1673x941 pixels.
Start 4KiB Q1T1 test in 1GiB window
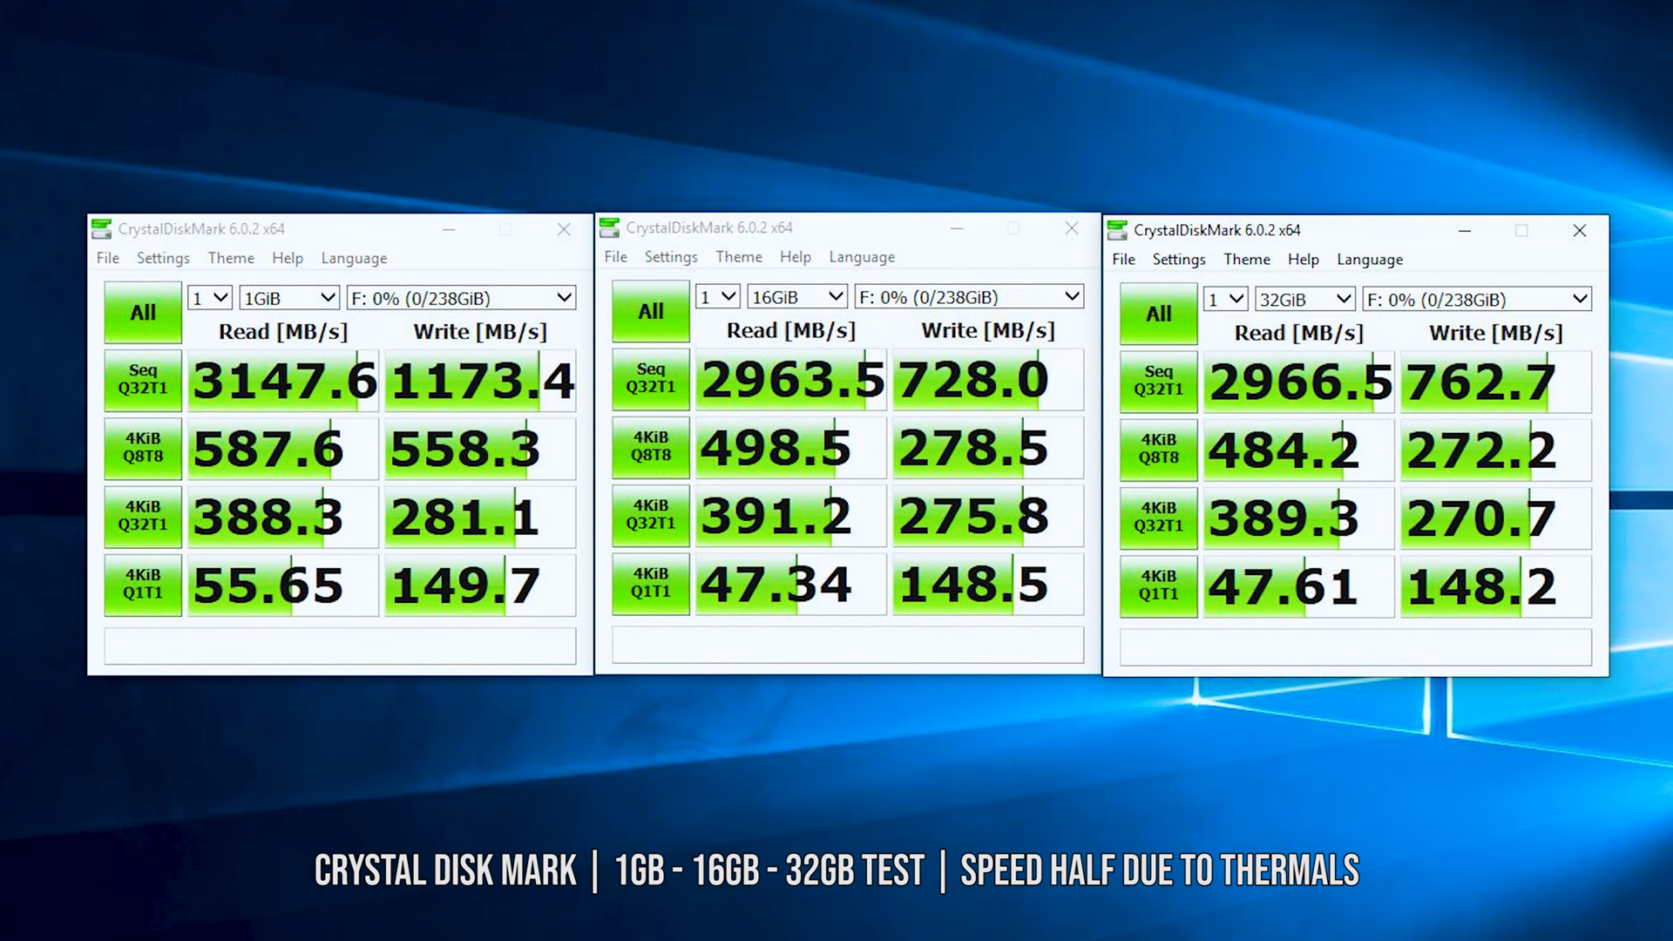[143, 585]
